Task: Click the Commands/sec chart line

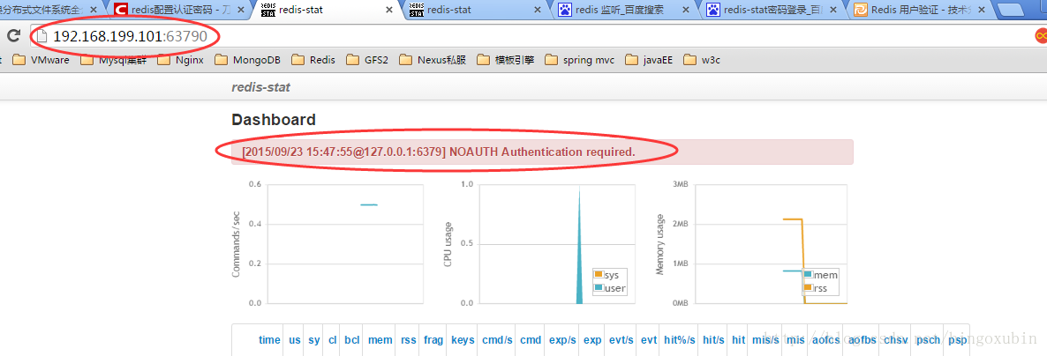Action: point(369,204)
